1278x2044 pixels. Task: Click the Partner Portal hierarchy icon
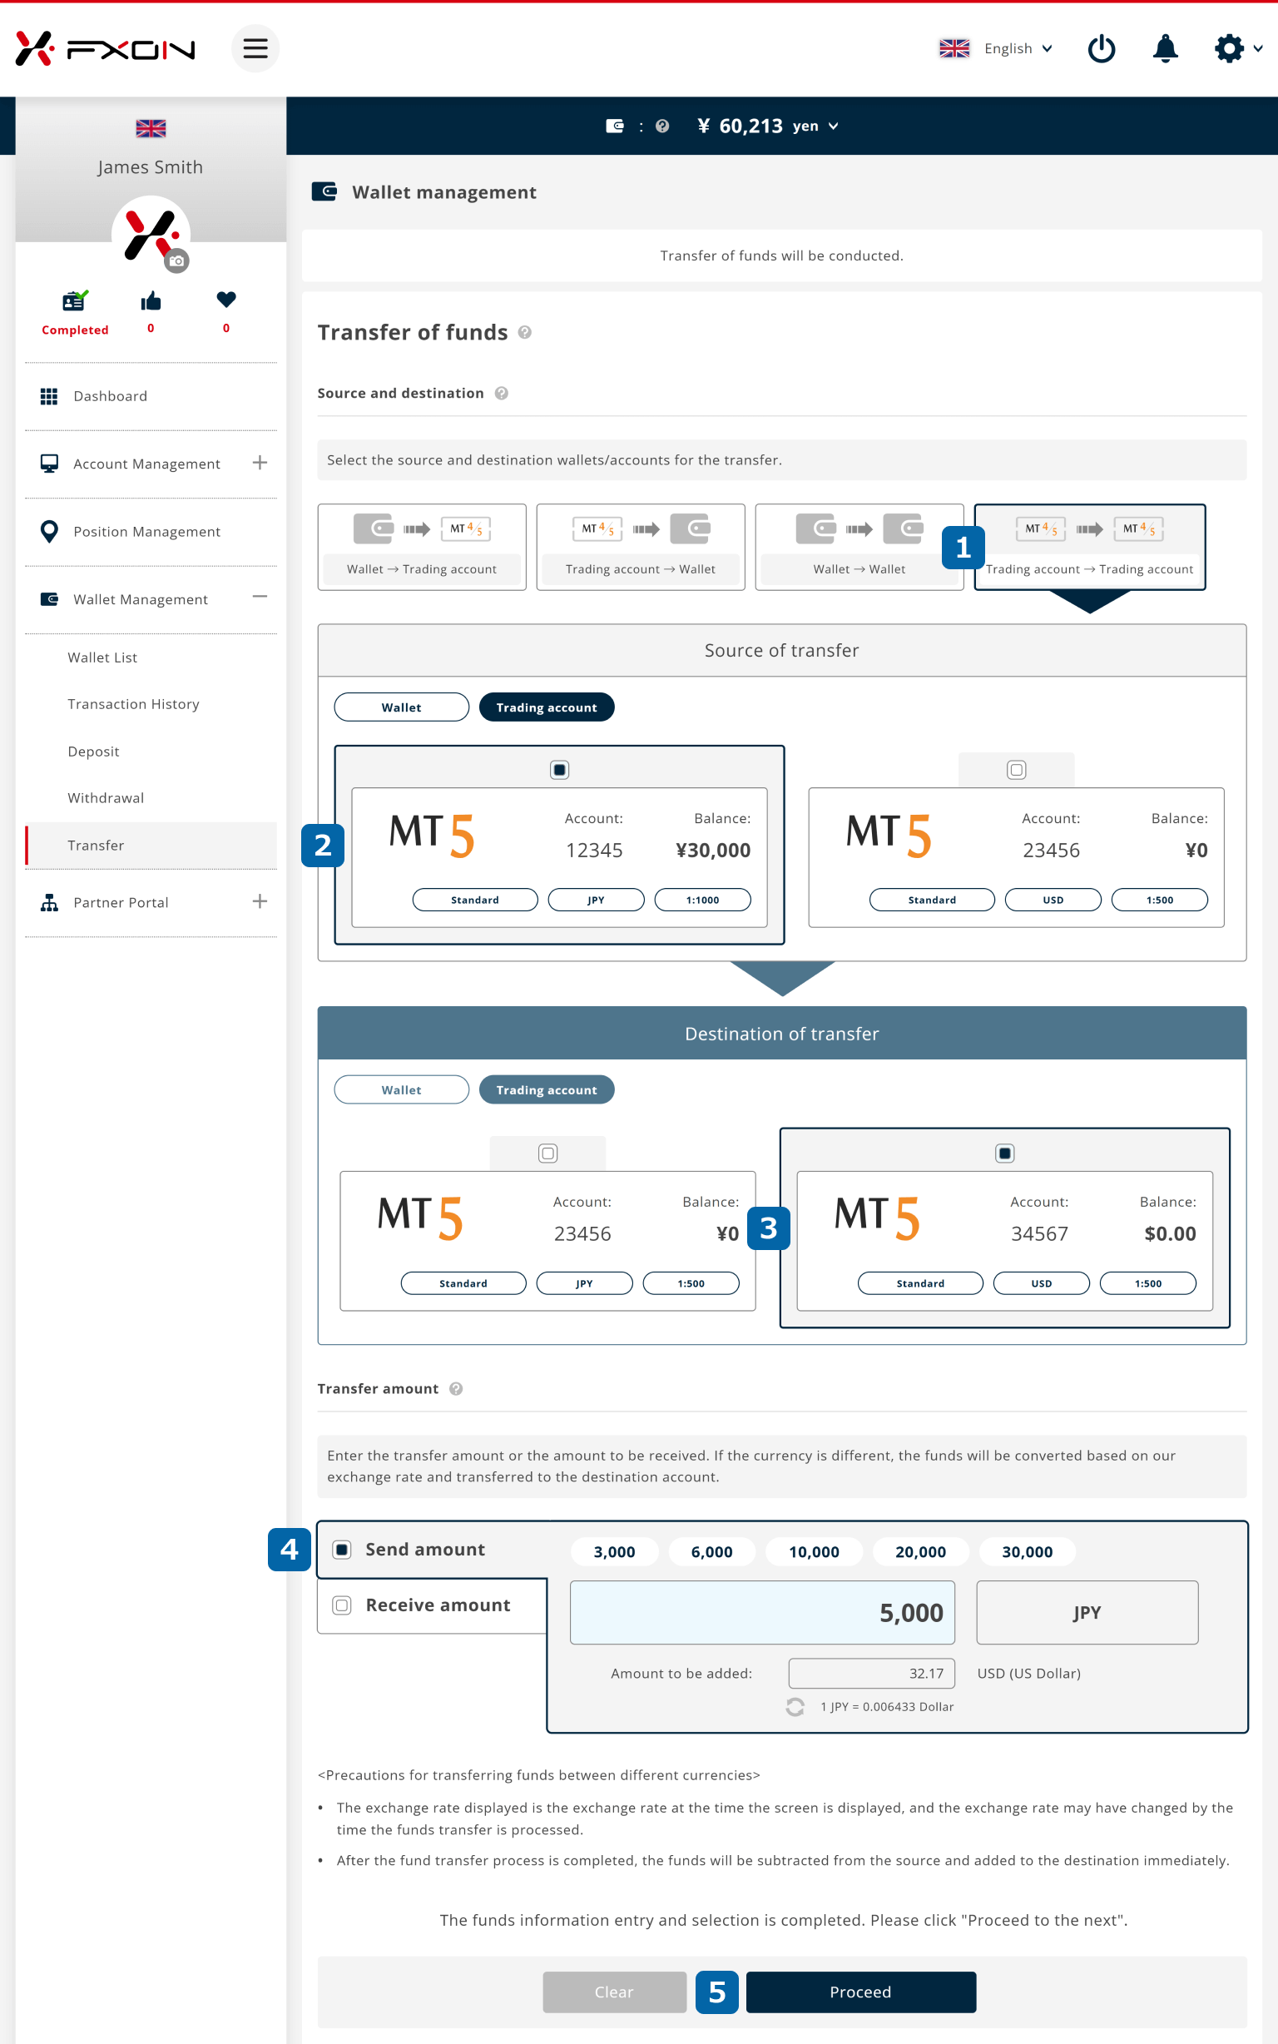[x=49, y=903]
